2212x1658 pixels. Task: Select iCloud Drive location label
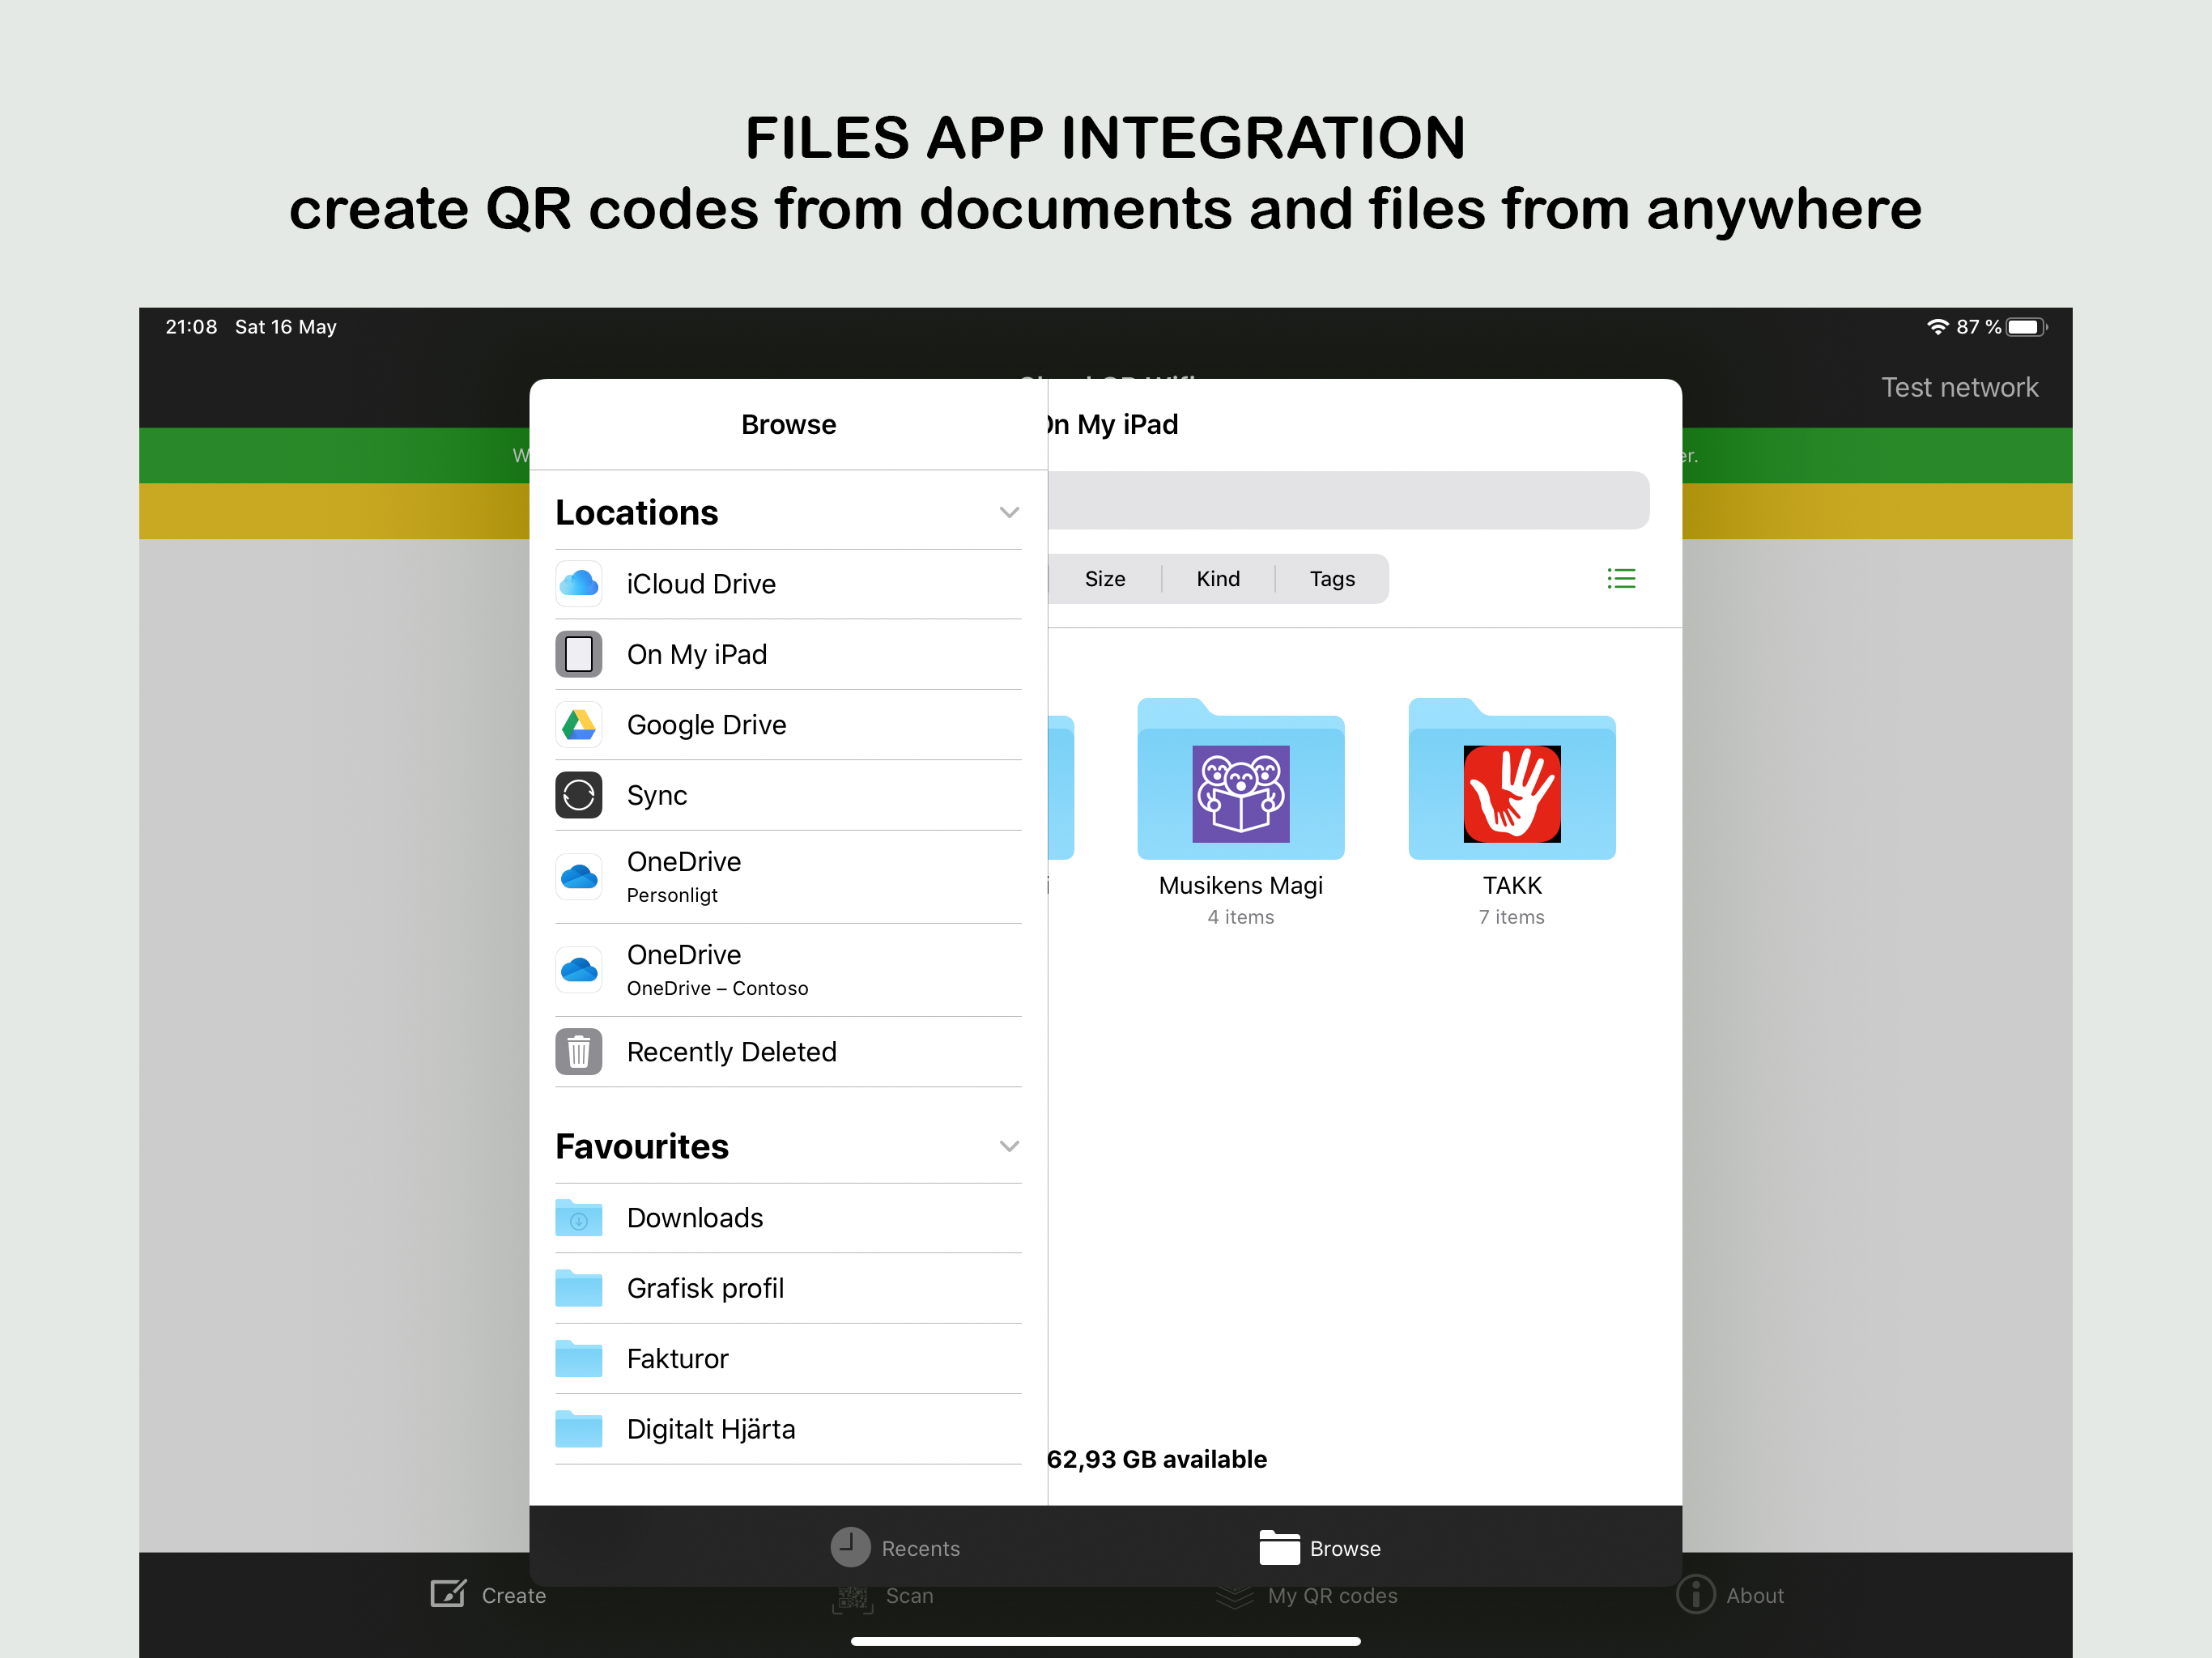tap(701, 584)
